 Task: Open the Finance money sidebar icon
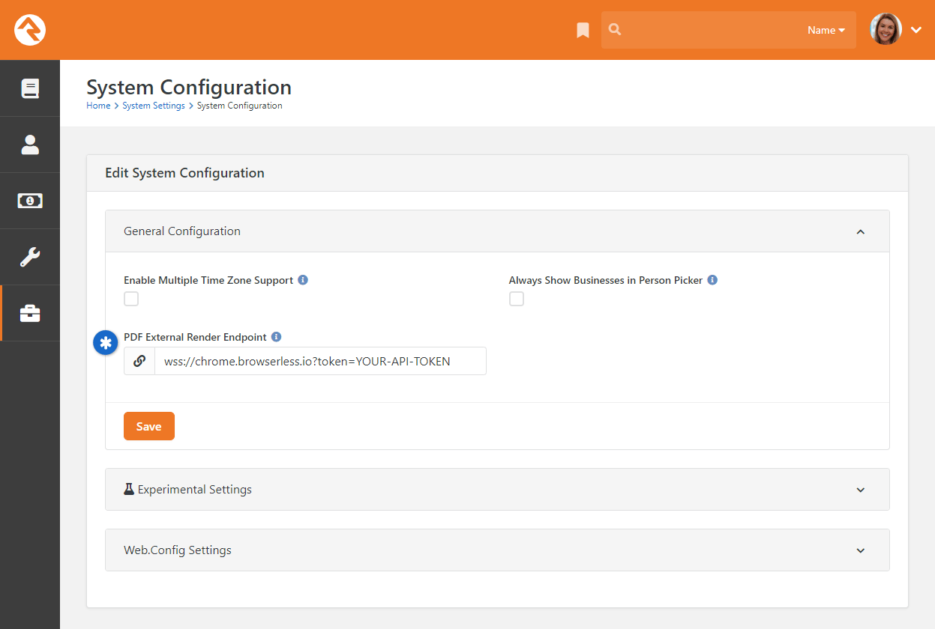[x=30, y=201]
